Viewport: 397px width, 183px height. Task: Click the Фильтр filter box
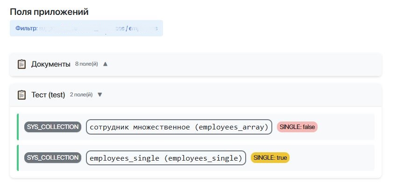(x=86, y=28)
